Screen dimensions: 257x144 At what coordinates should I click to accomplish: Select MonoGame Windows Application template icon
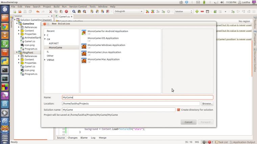pos(84,46)
